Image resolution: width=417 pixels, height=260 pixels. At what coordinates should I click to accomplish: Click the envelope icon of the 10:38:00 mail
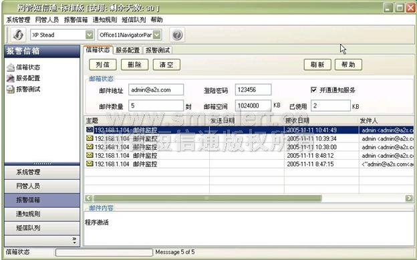[90, 146]
